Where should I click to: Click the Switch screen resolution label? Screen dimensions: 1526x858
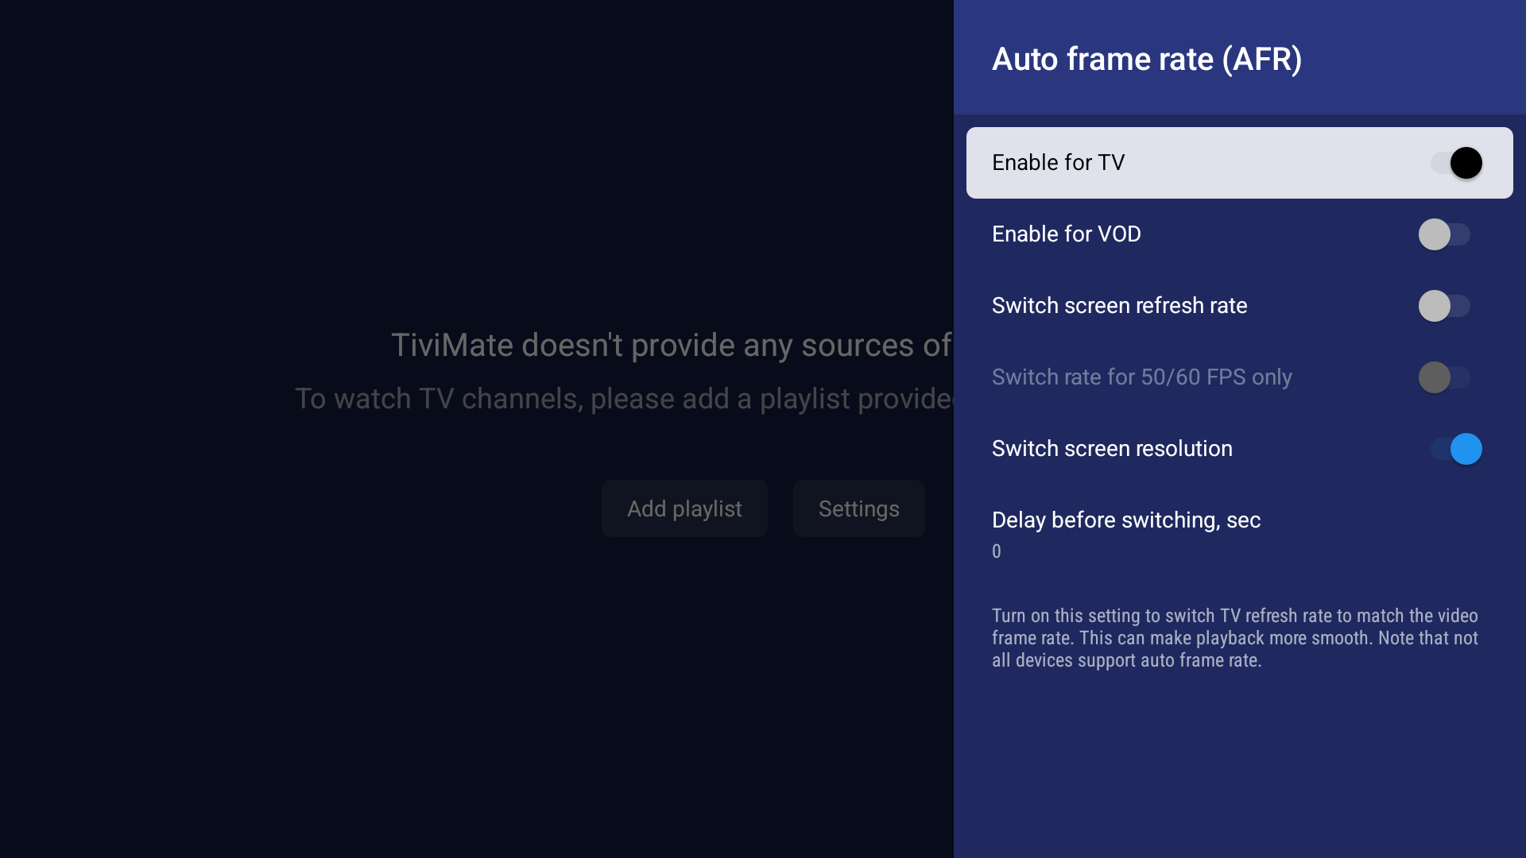click(1113, 449)
